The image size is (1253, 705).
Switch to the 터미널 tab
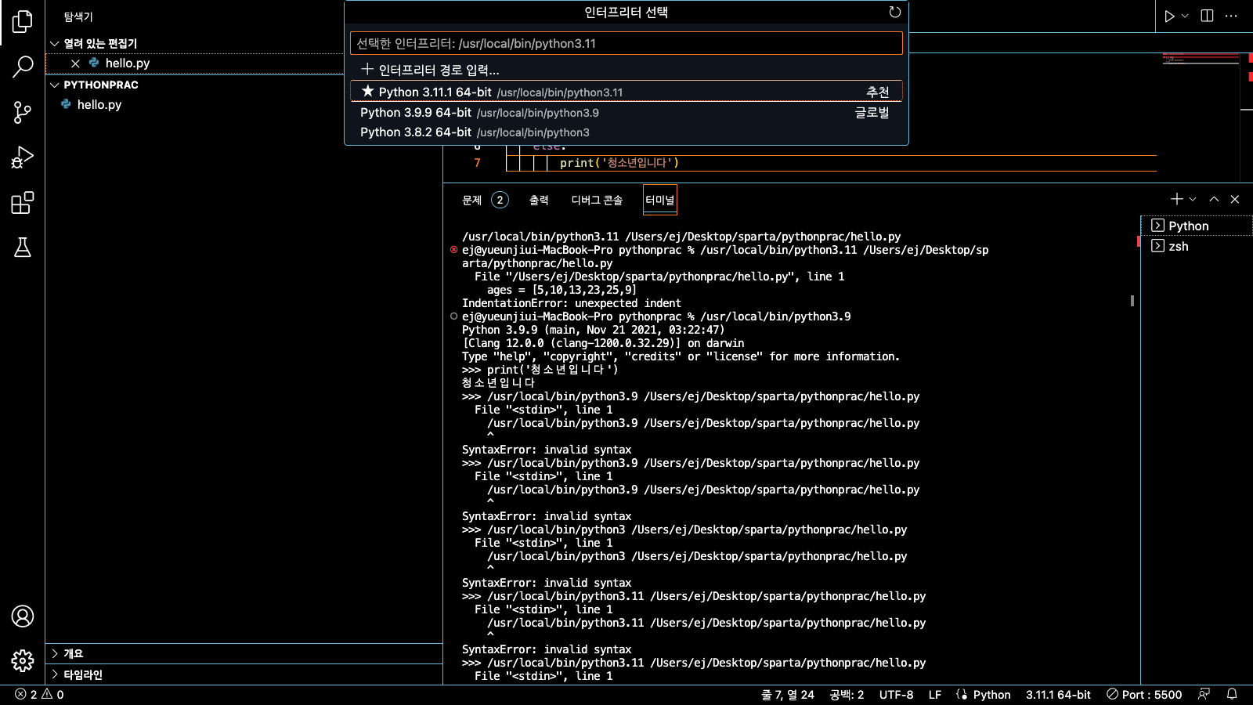(659, 200)
